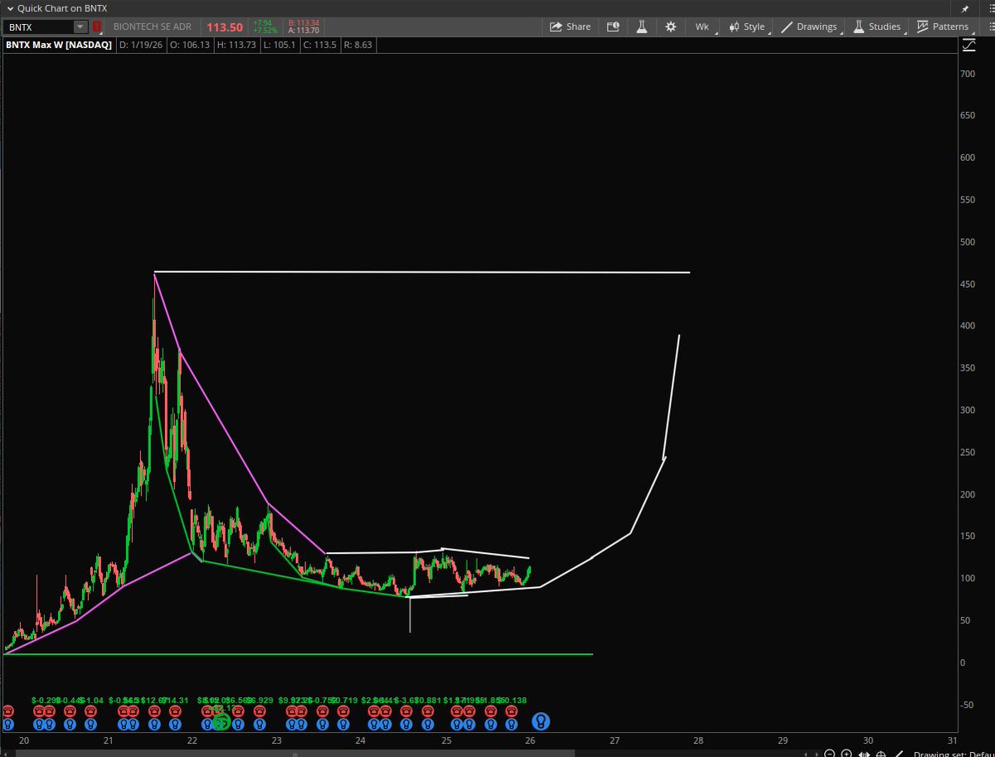Open the flask icon beside the gear
The height and width of the screenshot is (757, 995).
(642, 27)
